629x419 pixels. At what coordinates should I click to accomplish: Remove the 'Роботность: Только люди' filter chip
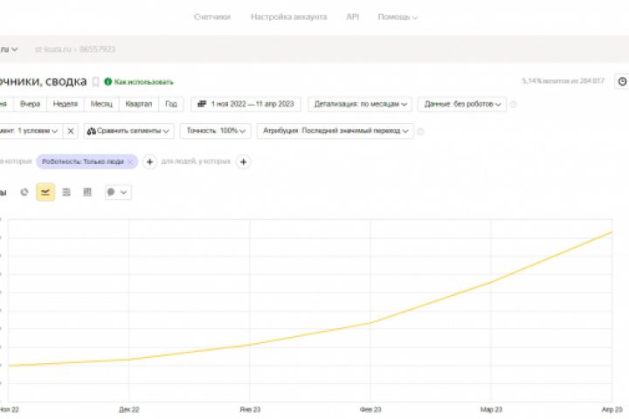(130, 161)
